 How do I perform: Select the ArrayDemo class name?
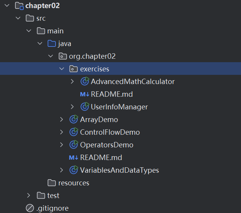[x=99, y=120]
